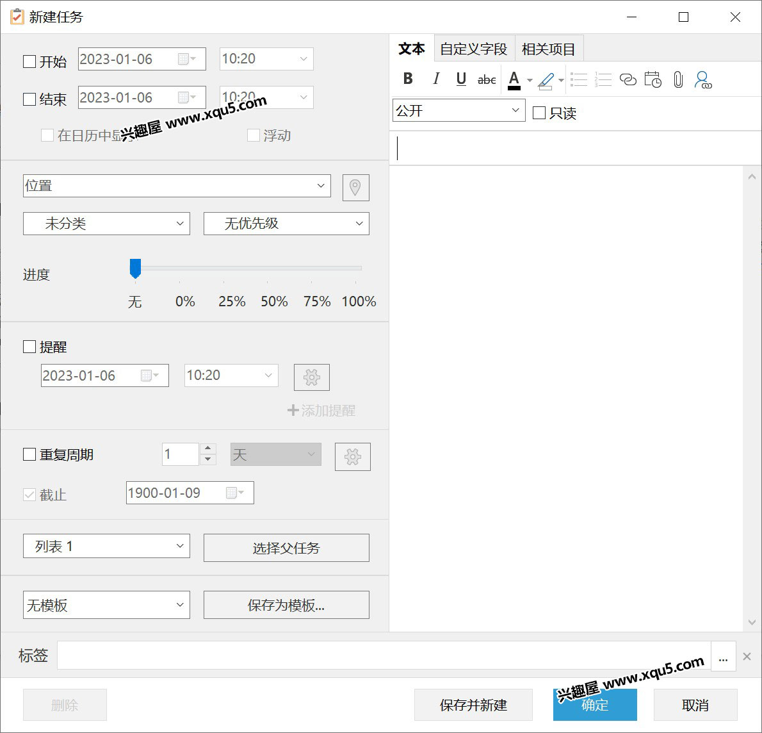Screen dimensions: 762x733
Task: Click the recurrence interval number field
Action: coord(181,454)
